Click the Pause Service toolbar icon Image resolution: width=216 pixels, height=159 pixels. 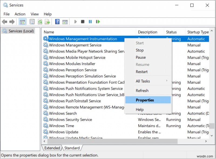pos(90,22)
